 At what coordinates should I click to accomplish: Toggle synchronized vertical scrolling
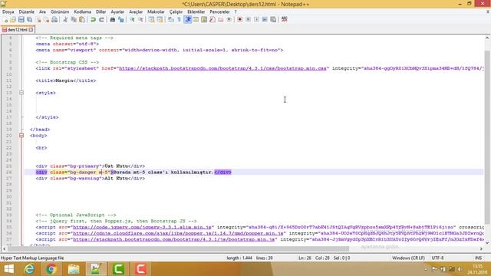click(x=152, y=19)
